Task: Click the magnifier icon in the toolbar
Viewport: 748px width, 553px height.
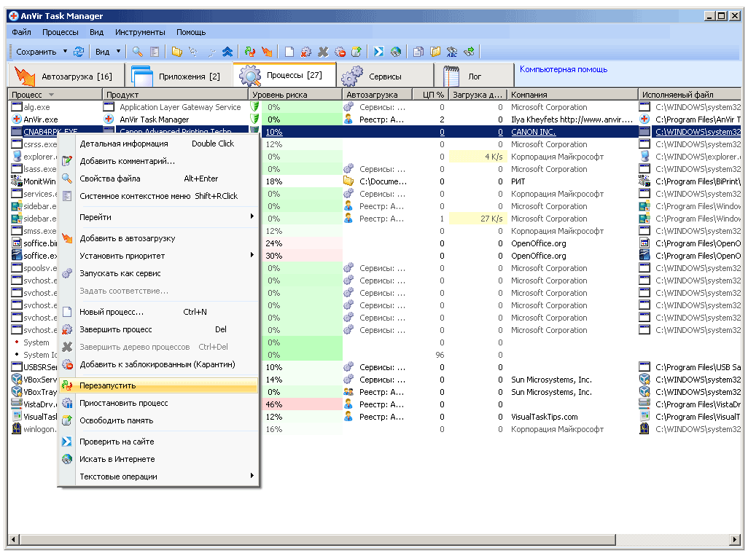Action: pyautogui.click(x=136, y=52)
